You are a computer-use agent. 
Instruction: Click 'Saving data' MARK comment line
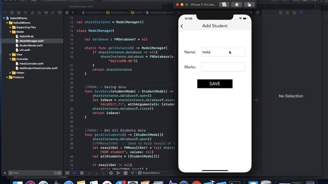(x=105, y=87)
